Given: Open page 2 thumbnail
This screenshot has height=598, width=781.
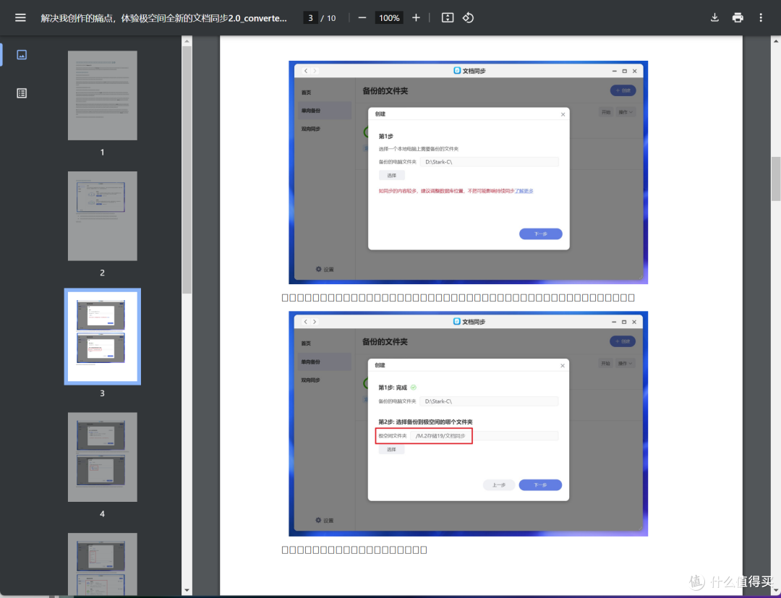Looking at the screenshot, I should click(103, 216).
